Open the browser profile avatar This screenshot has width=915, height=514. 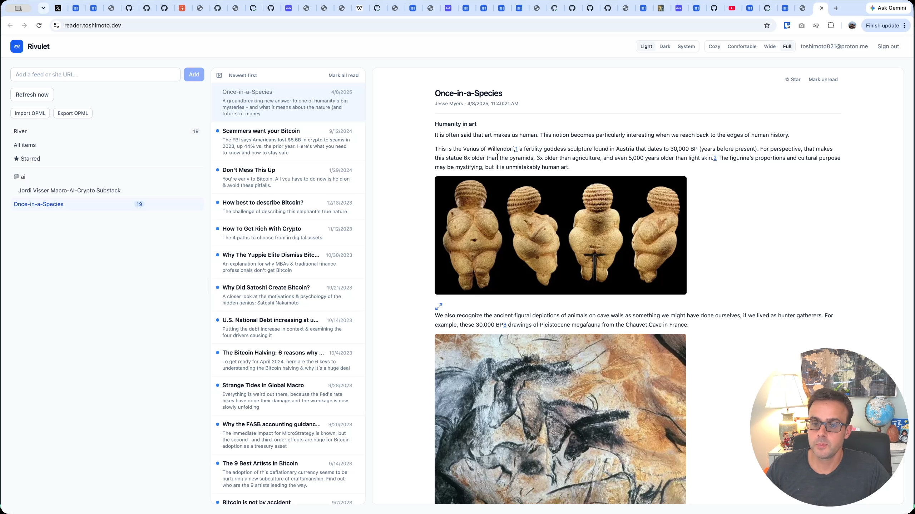point(852,25)
